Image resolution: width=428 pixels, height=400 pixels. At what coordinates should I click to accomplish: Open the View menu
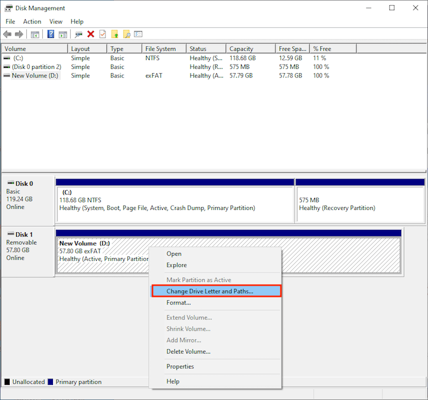(x=56, y=21)
